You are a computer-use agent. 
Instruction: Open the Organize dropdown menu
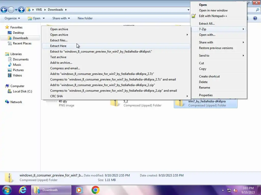point(12,18)
